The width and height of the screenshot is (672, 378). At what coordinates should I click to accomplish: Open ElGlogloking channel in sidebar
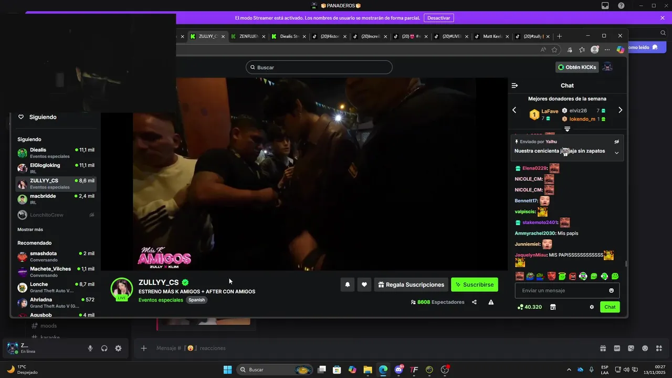tap(56, 168)
